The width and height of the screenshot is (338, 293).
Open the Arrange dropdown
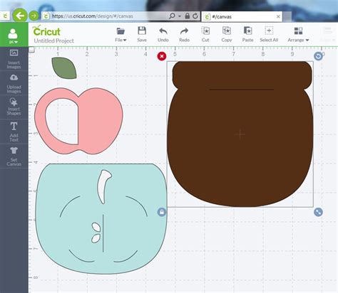298,35
